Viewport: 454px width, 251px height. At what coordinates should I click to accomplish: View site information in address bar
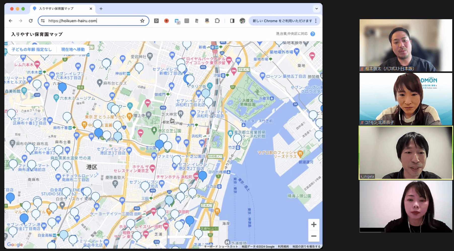pyautogui.click(x=43, y=21)
